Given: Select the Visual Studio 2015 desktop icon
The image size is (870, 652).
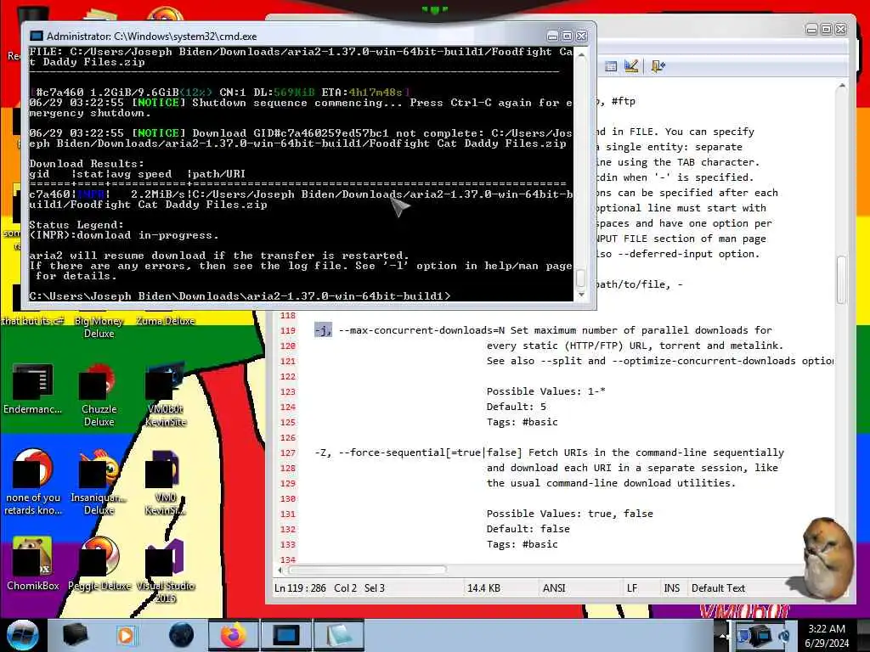Looking at the screenshot, I should click(165, 571).
